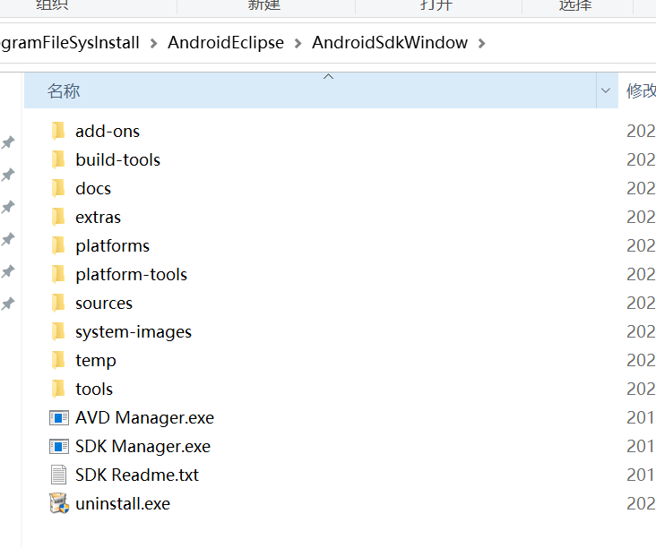Click the platforms folder icon
The height and width of the screenshot is (548, 656).
pos(58,245)
